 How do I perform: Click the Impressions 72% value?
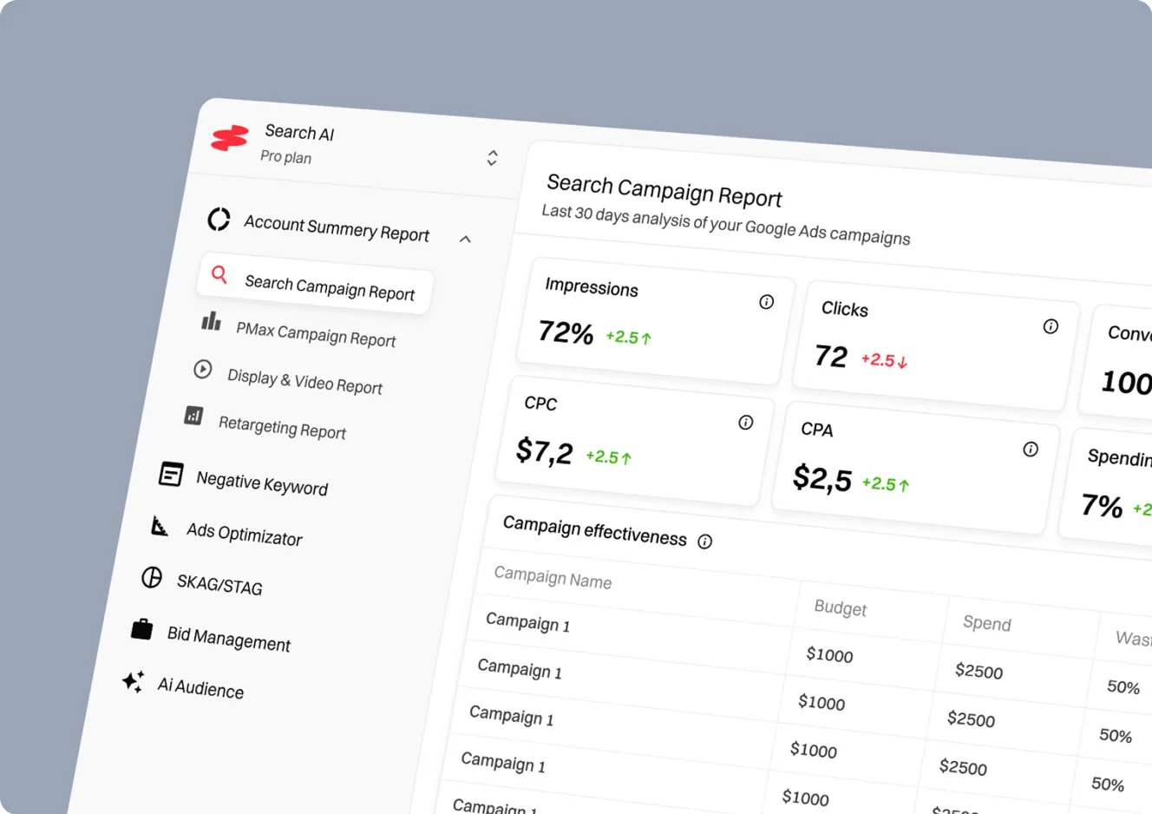(x=566, y=332)
